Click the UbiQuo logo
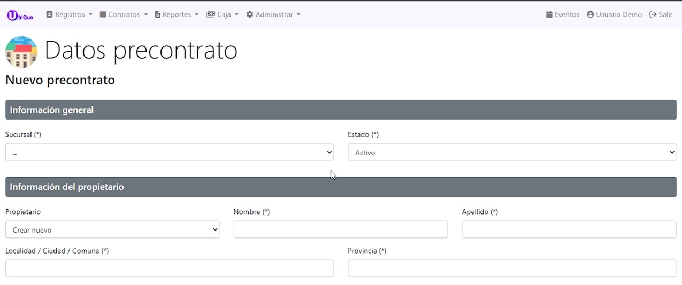This screenshot has height=285, width=682. pyautogui.click(x=20, y=15)
